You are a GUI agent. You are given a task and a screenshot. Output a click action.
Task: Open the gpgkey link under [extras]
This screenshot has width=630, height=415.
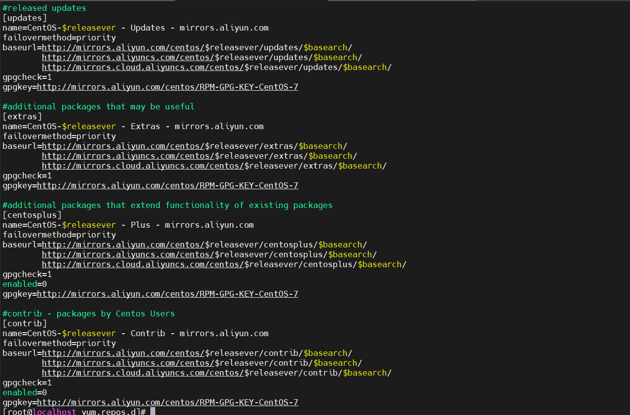[168, 185]
